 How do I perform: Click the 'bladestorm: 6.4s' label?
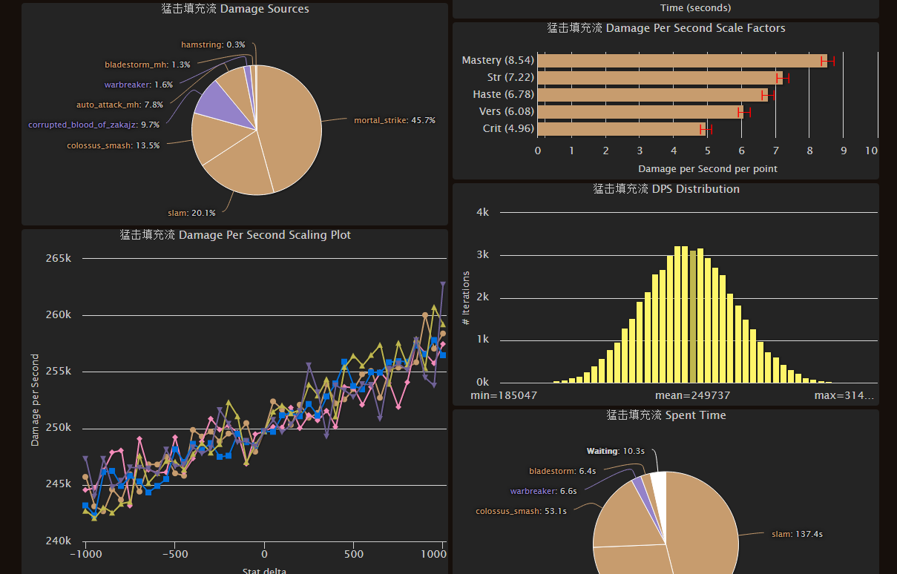pos(562,471)
